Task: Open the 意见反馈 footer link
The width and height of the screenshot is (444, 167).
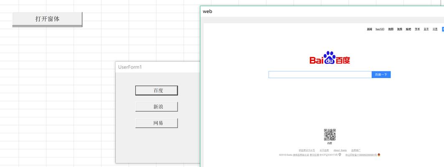Action: coord(315,155)
